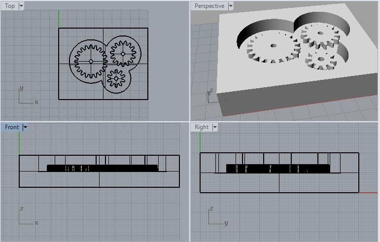This screenshot has width=380, height=242.
Task: Click the world axis icon in Front viewport
Action: pyautogui.click(x=28, y=216)
